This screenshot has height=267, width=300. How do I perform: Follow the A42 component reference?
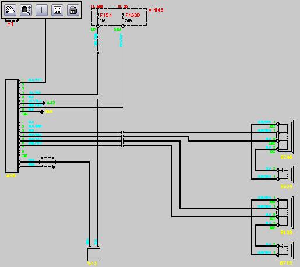51,103
